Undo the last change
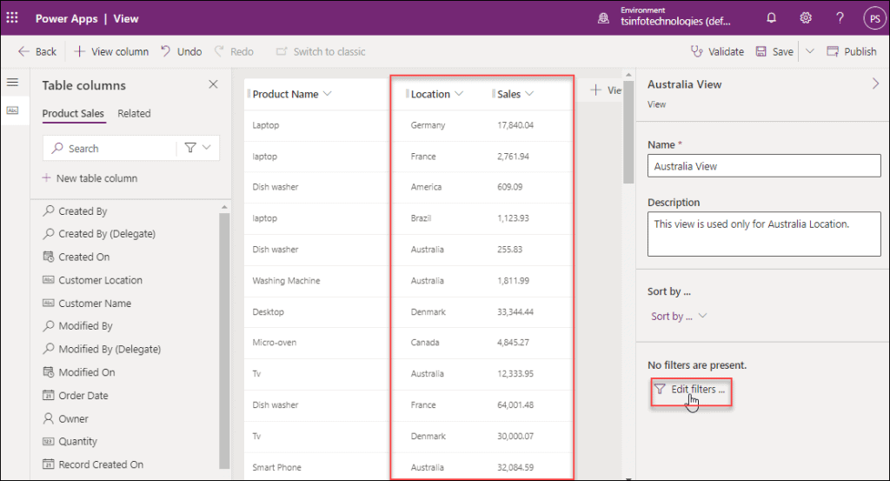890x481 pixels. click(181, 51)
